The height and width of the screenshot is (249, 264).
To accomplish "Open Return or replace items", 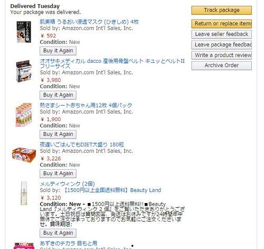I will click(x=222, y=24).
